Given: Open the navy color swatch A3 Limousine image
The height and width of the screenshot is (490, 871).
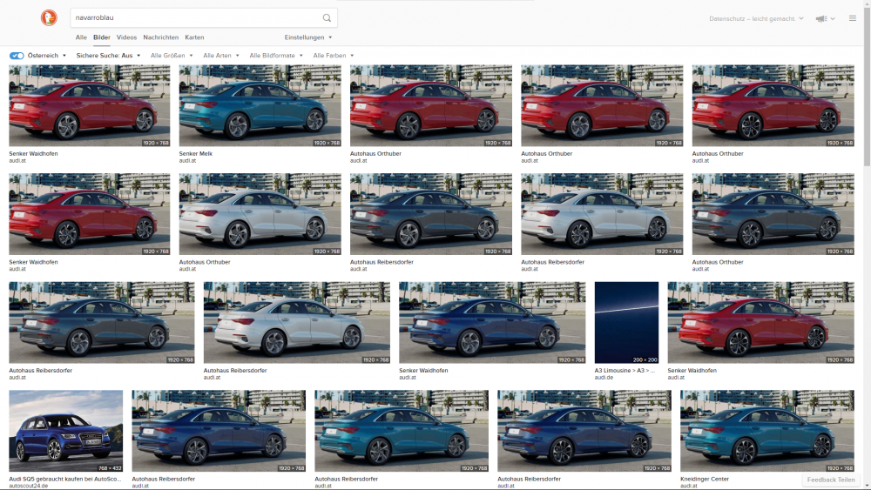Looking at the screenshot, I should pos(626,322).
